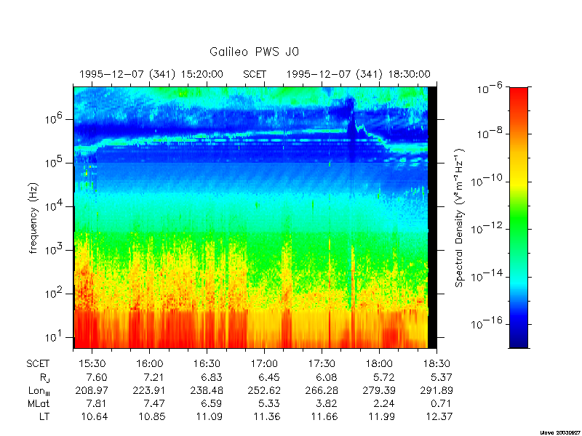The image size is (582, 436).
Task: Click the '18:30' time tick label
Action: pos(437,364)
